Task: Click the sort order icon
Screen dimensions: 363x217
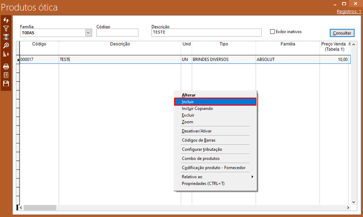Action: click(x=6, y=54)
